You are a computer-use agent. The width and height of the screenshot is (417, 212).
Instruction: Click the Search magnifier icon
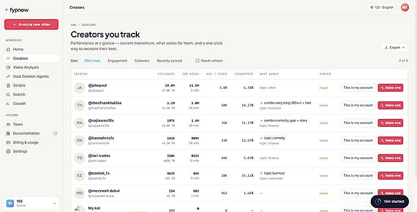pos(8,94)
